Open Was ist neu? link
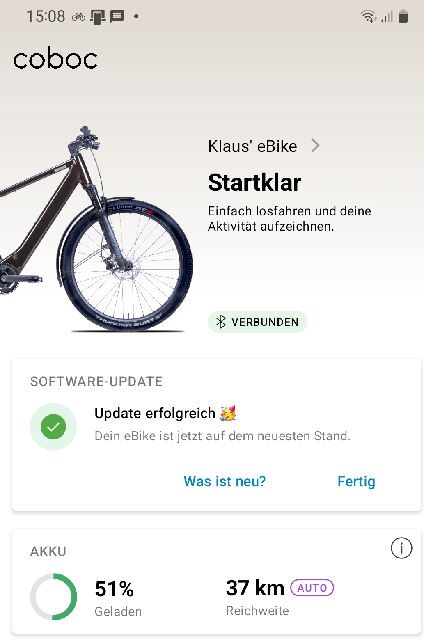Image resolution: width=424 pixels, height=643 pixels. click(225, 481)
